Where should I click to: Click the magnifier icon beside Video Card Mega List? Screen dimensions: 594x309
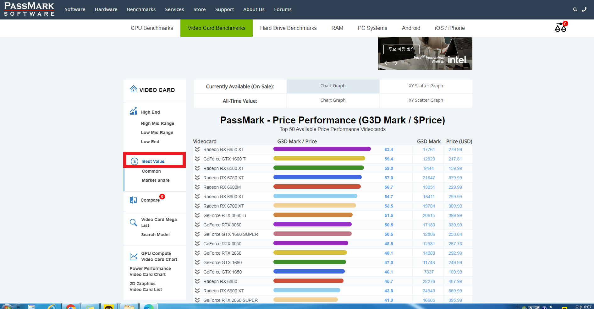[133, 222]
